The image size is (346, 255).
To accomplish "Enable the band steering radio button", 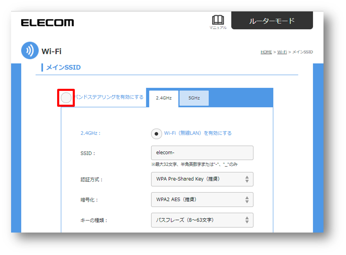I will (x=66, y=98).
